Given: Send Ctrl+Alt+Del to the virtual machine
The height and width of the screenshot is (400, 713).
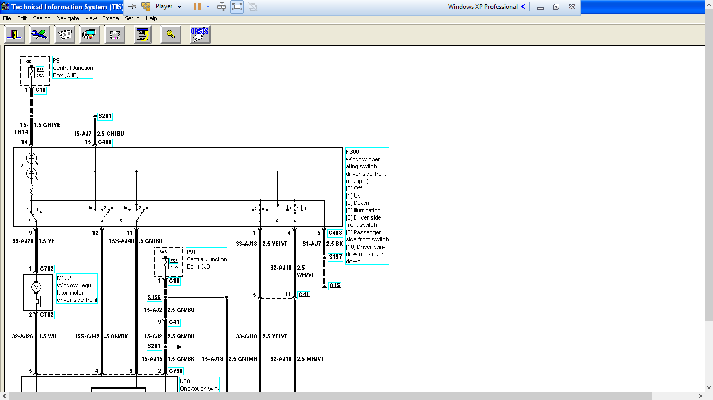Looking at the screenshot, I should click(221, 7).
